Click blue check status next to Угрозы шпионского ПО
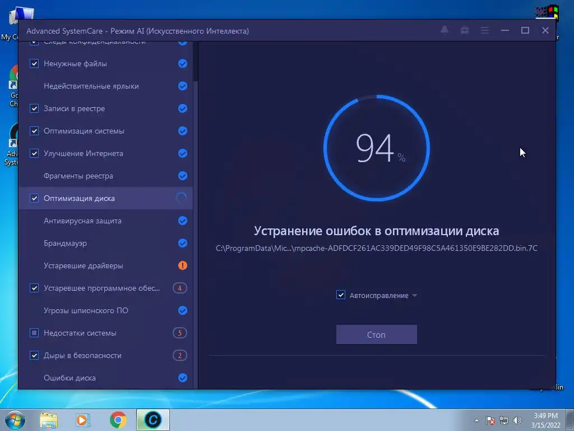This screenshot has height=431, width=574. pos(183,310)
